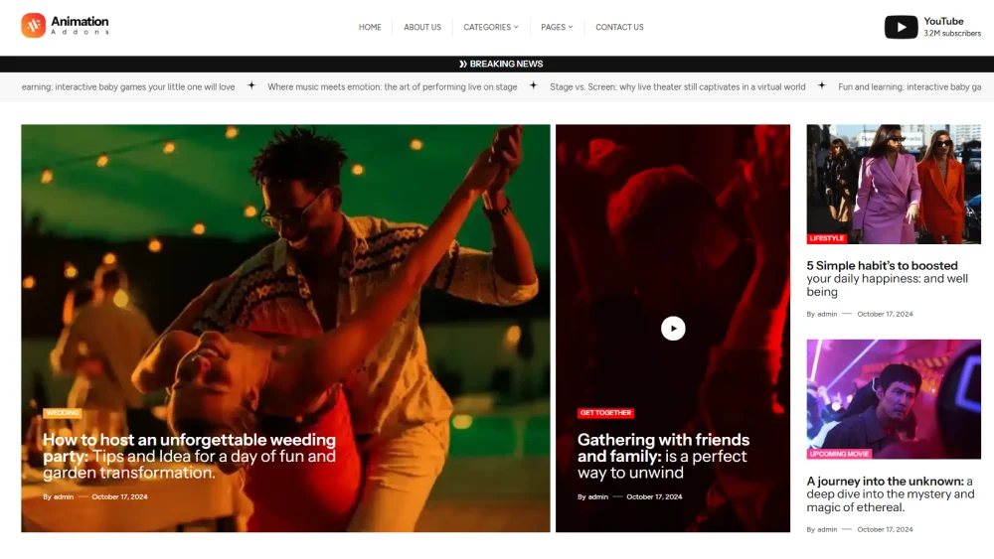
Task: Play the Gathering with friends video
Action: [x=673, y=328]
